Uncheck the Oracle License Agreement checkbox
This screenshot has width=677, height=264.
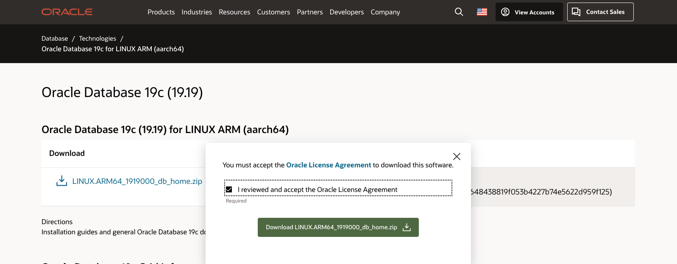229,189
